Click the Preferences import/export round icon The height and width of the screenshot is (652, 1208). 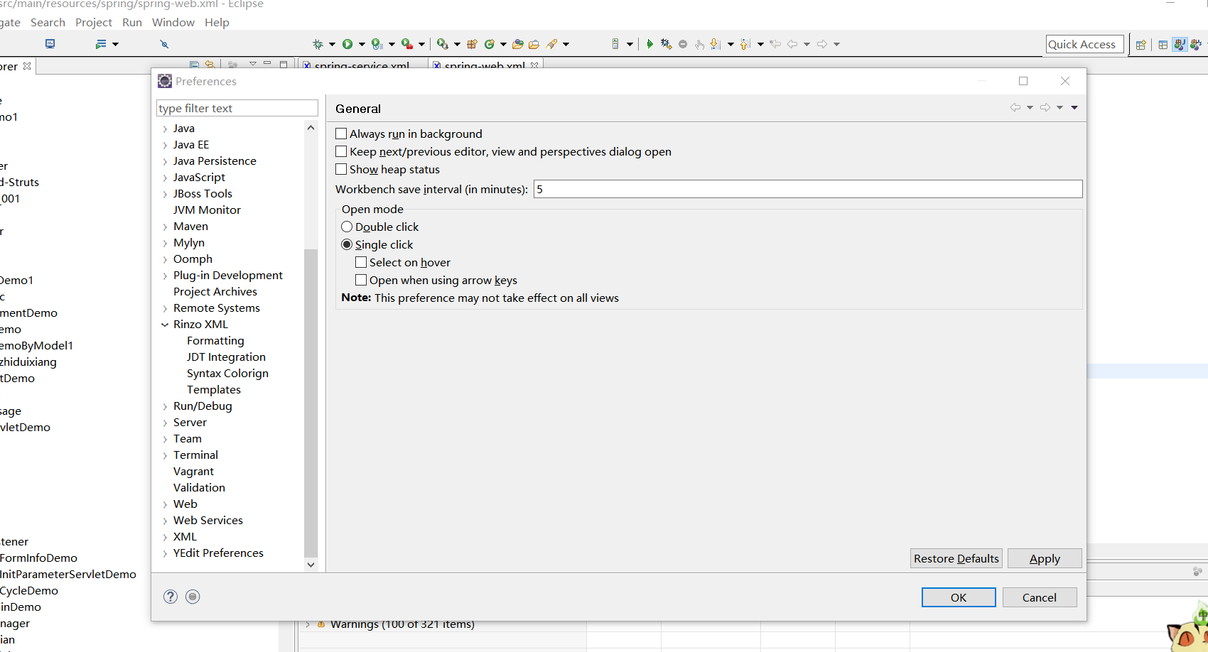click(193, 597)
